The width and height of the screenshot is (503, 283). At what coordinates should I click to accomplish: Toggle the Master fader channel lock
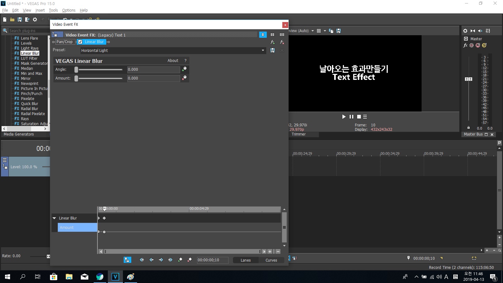pos(468,128)
